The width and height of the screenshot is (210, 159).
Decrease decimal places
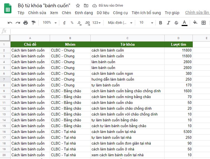click(x=80, y=23)
